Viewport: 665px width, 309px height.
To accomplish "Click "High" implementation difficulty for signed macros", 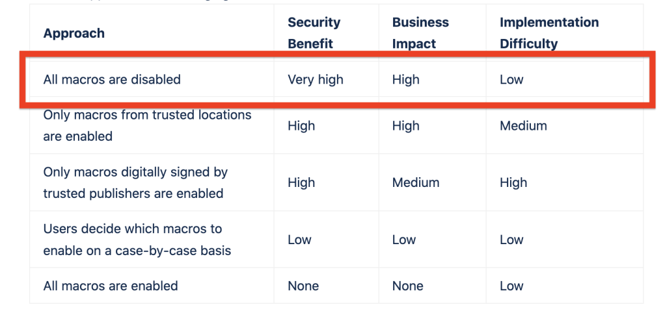I will click(513, 182).
